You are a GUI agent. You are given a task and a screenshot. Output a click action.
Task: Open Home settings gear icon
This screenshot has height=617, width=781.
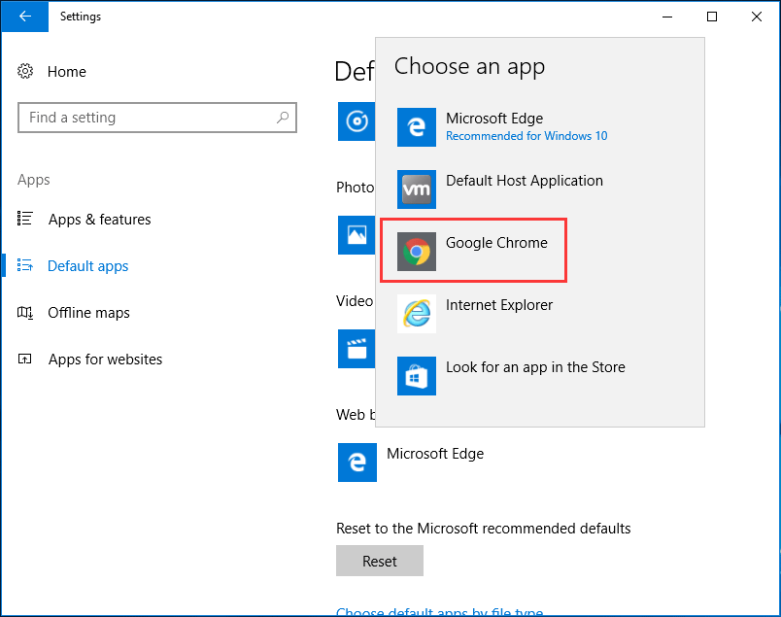tap(25, 71)
